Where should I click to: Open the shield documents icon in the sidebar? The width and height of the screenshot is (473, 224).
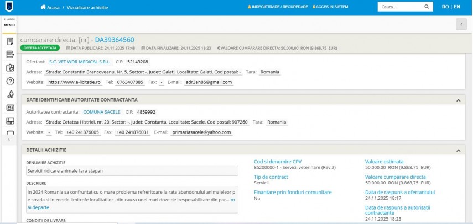point(9,68)
